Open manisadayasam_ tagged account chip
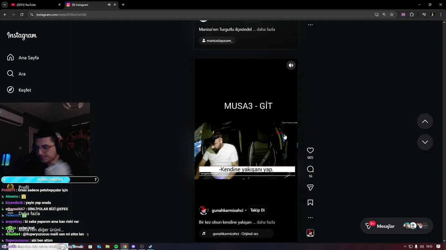The height and width of the screenshot is (250, 446). click(x=217, y=41)
